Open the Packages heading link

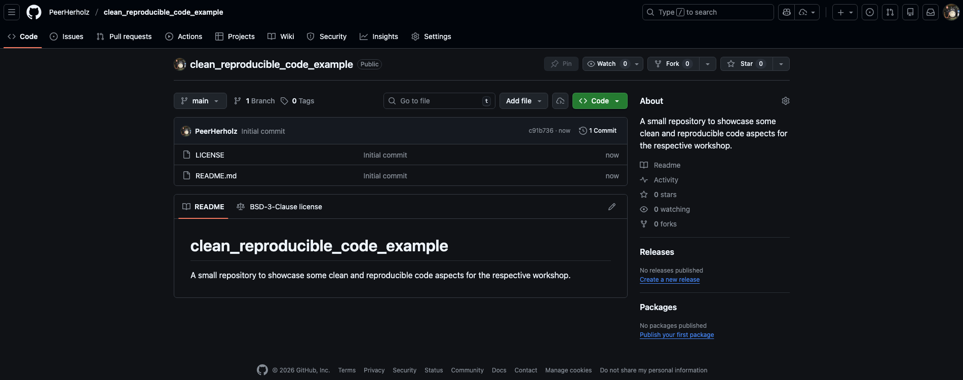[658, 307]
